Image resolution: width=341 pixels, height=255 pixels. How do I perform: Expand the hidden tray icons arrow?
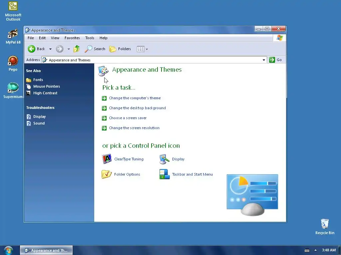click(x=315, y=250)
